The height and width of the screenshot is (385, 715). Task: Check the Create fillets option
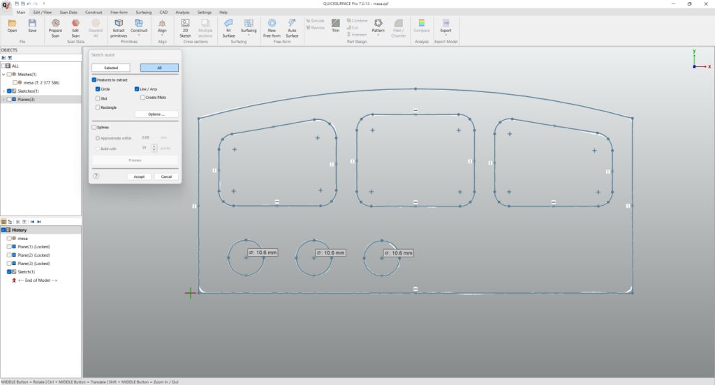point(142,98)
